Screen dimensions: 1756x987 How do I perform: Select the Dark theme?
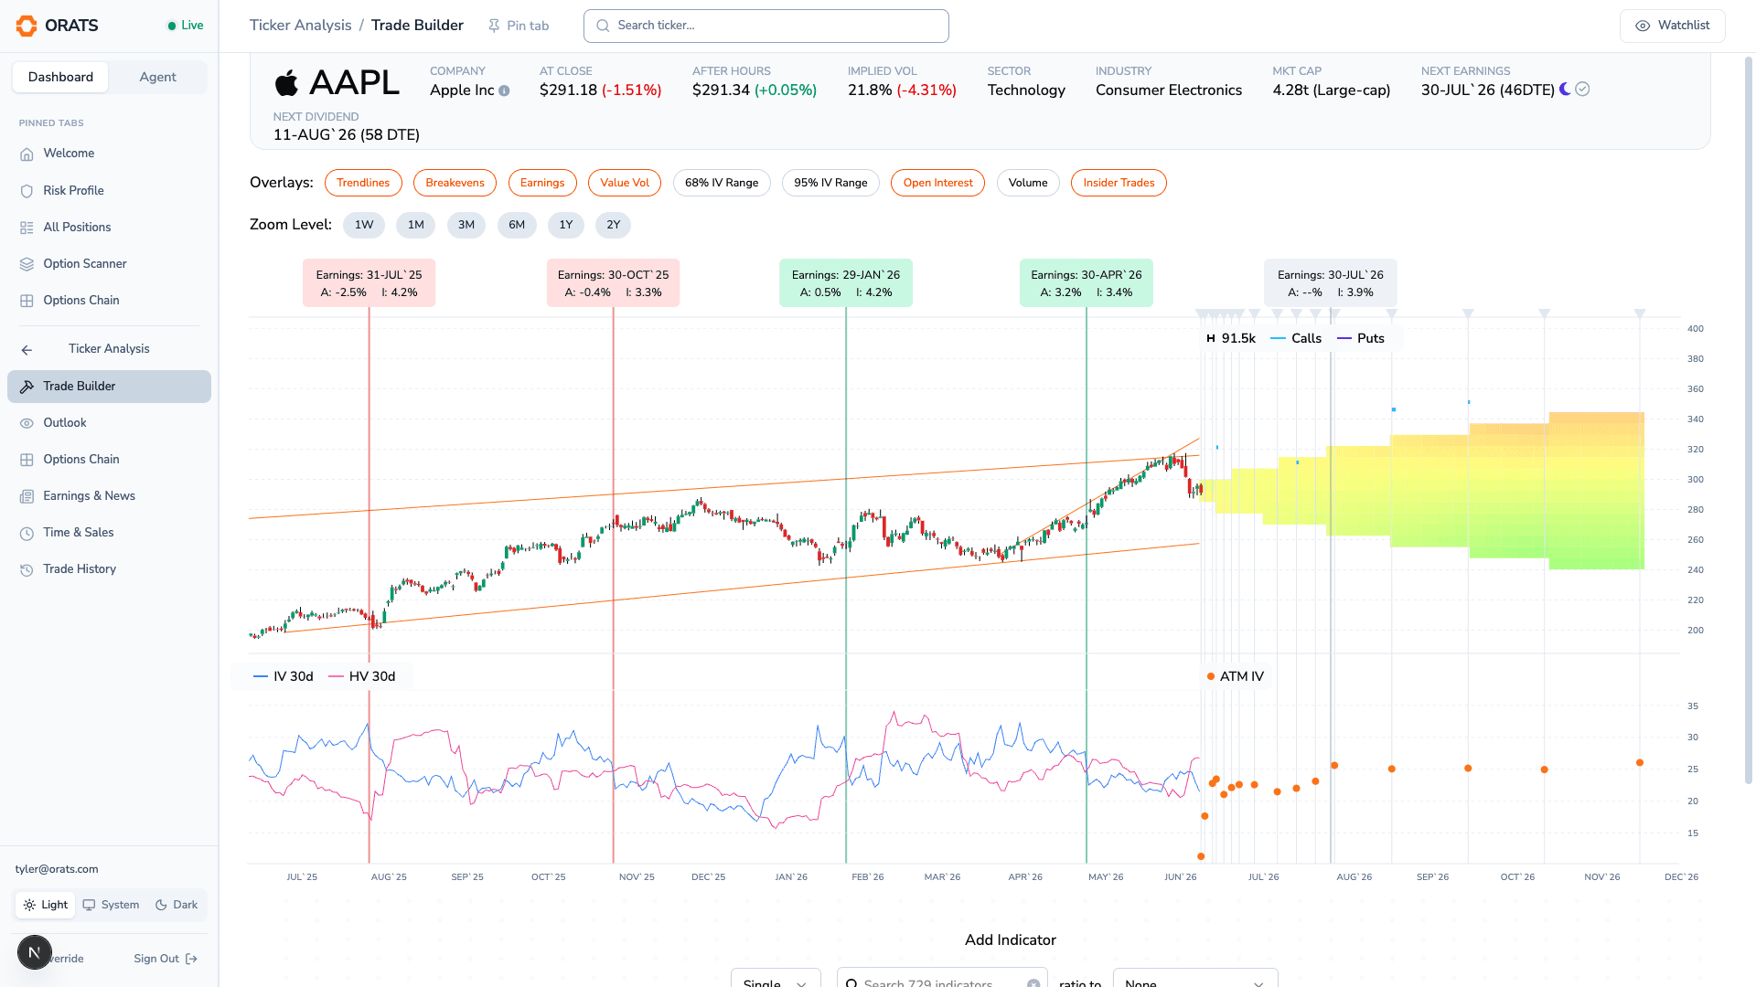pyautogui.click(x=177, y=905)
